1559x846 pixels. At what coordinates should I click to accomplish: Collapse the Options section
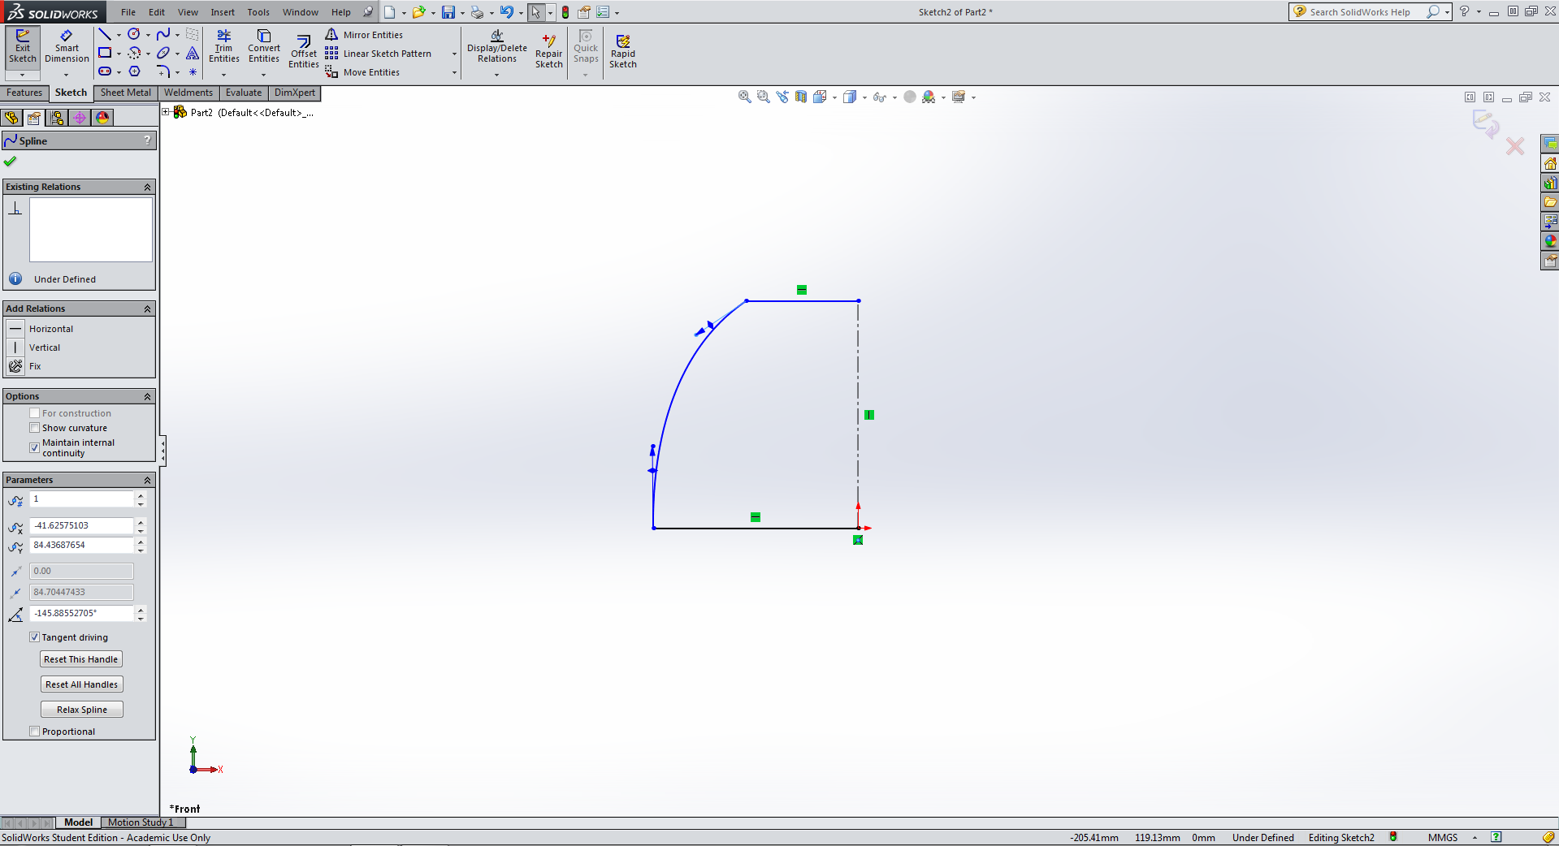click(x=148, y=396)
